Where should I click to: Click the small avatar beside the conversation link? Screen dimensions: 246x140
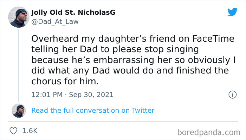point(19,110)
